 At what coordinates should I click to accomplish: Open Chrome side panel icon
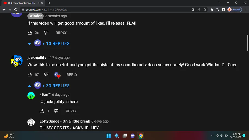[224, 9]
